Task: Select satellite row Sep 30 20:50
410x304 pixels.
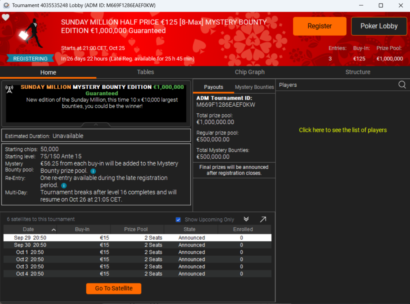Action: tap(137, 245)
